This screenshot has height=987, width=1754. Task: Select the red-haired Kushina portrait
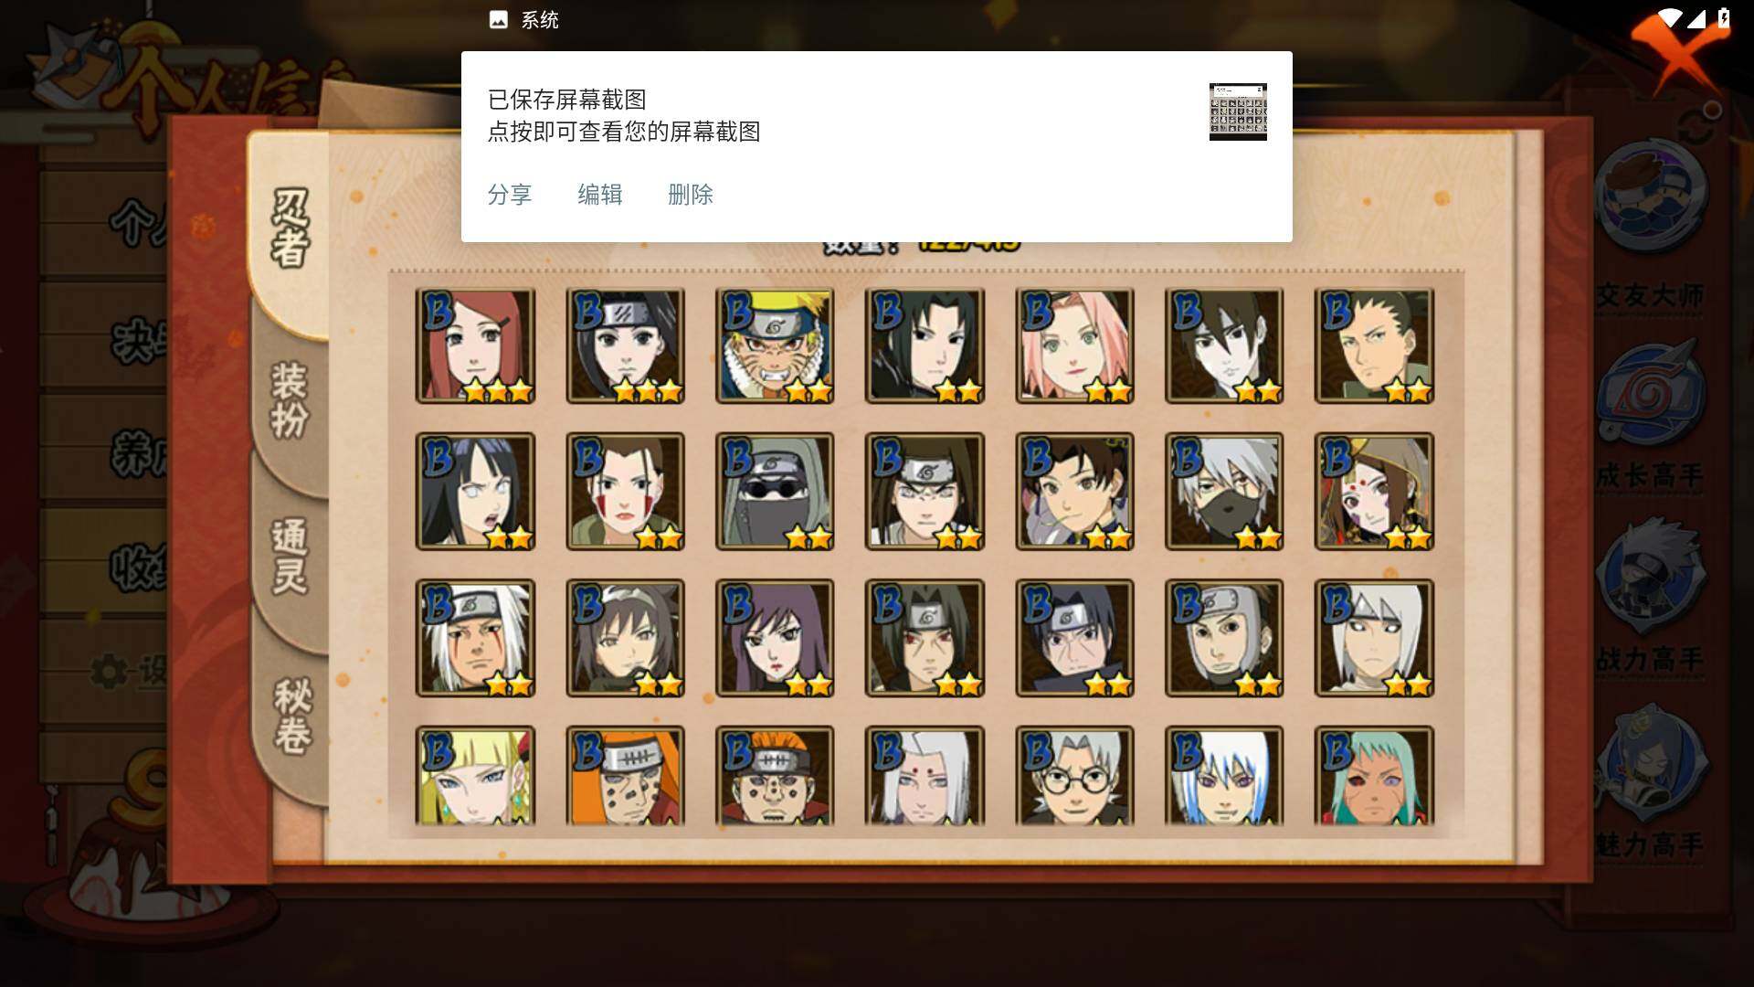pyautogui.click(x=475, y=345)
